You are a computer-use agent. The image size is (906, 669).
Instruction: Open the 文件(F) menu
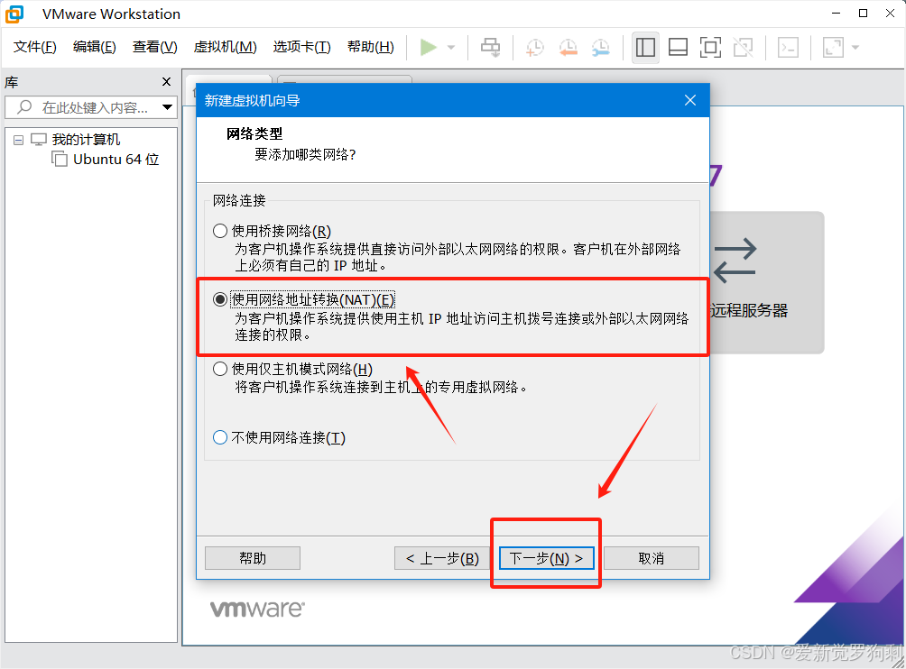pyautogui.click(x=34, y=47)
